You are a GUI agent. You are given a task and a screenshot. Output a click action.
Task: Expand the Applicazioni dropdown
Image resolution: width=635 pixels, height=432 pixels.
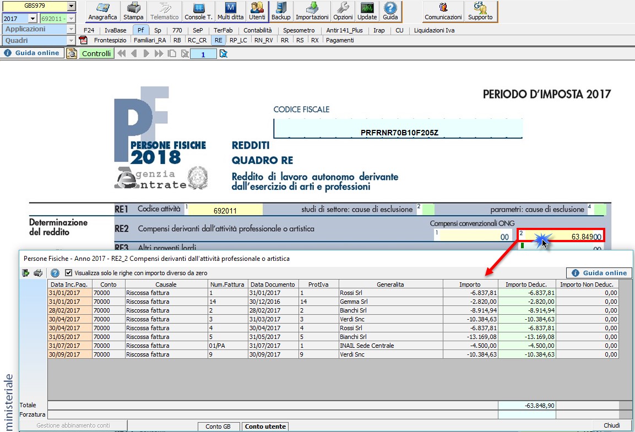(71, 29)
